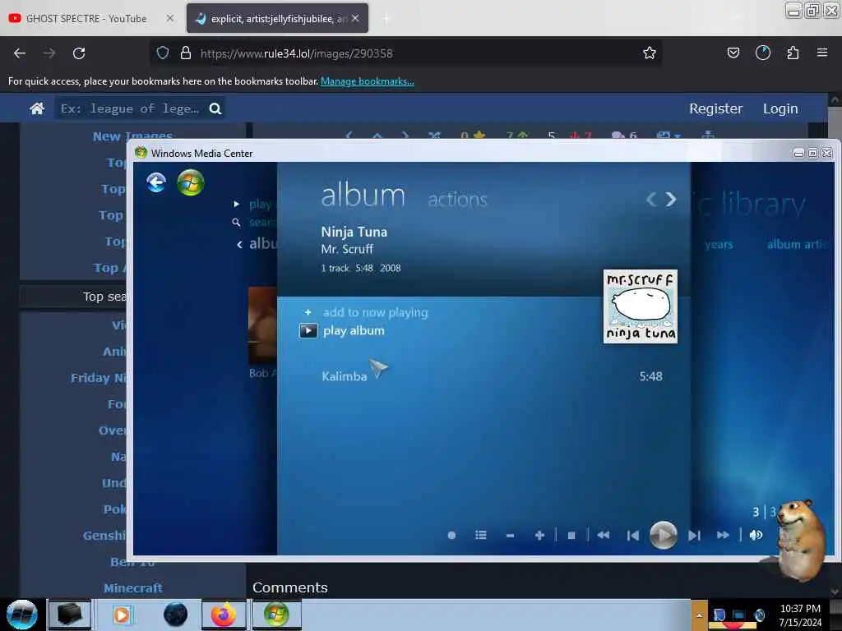Image resolution: width=842 pixels, height=631 pixels.
Task: Click the Login link
Action: [x=780, y=109]
